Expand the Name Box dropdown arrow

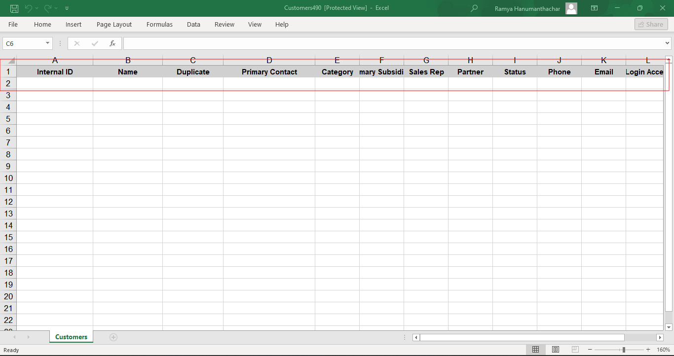click(x=48, y=43)
